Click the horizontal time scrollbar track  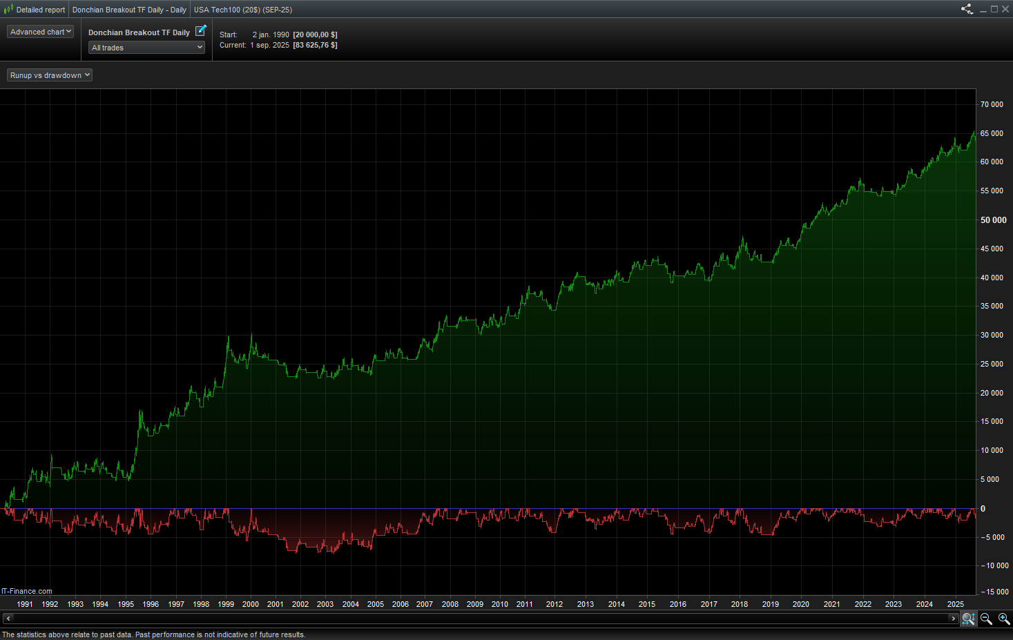click(481, 619)
